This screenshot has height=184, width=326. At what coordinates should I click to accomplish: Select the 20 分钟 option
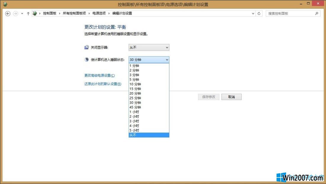(149, 93)
